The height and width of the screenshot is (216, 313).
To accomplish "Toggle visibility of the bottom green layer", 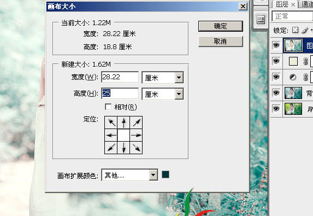I will [276, 109].
